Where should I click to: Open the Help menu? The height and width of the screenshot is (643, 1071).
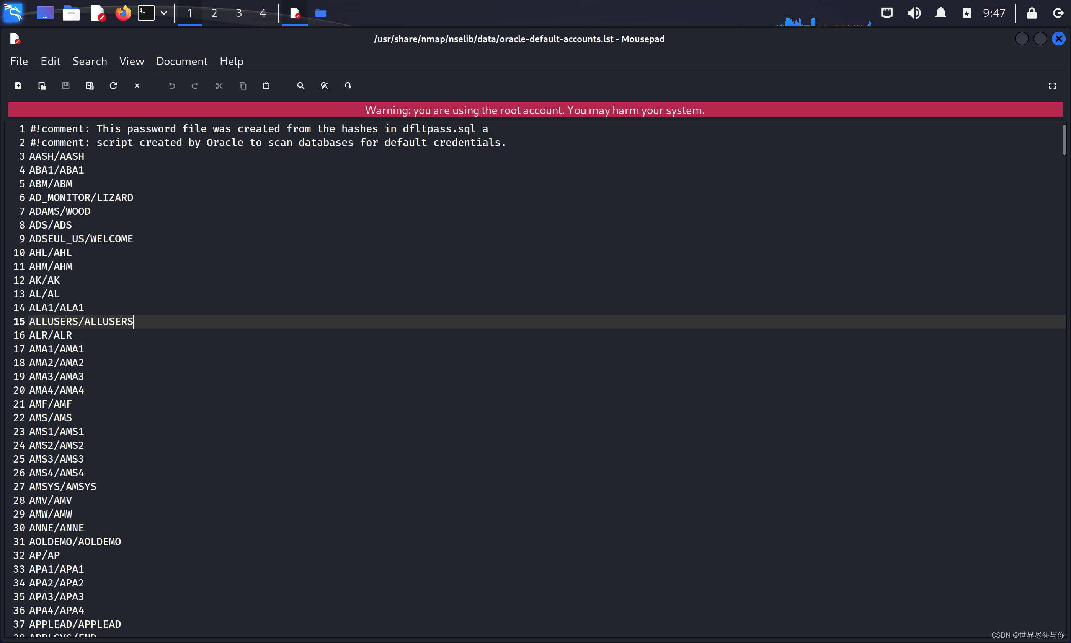pyautogui.click(x=231, y=61)
